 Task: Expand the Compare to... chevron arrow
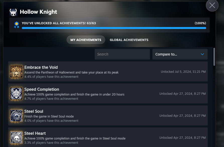tap(202, 54)
